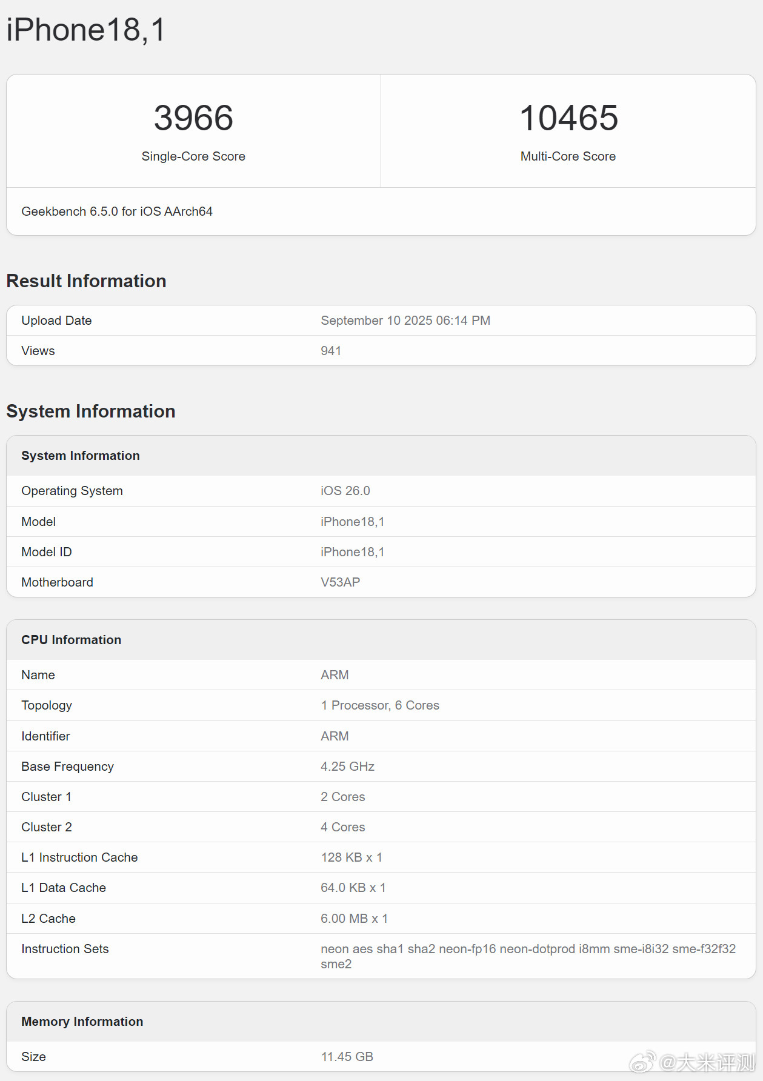Click the Views count 941
Screen dimensions: 763x1081
pyautogui.click(x=331, y=351)
